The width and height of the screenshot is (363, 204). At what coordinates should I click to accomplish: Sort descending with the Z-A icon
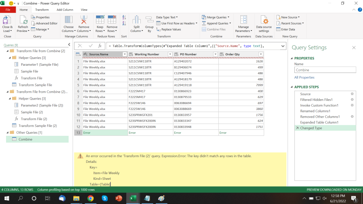124,23
